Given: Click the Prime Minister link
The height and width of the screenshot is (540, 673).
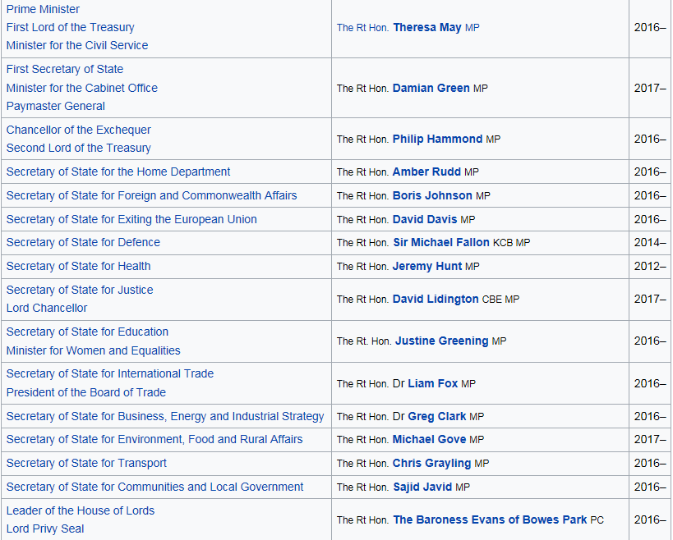Looking at the screenshot, I should click(43, 9).
